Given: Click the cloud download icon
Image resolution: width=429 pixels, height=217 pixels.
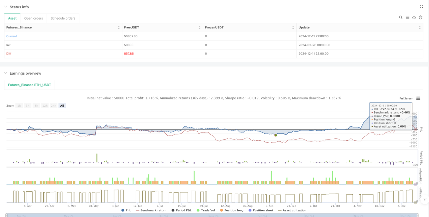Looking at the screenshot, I should tap(414, 18).
